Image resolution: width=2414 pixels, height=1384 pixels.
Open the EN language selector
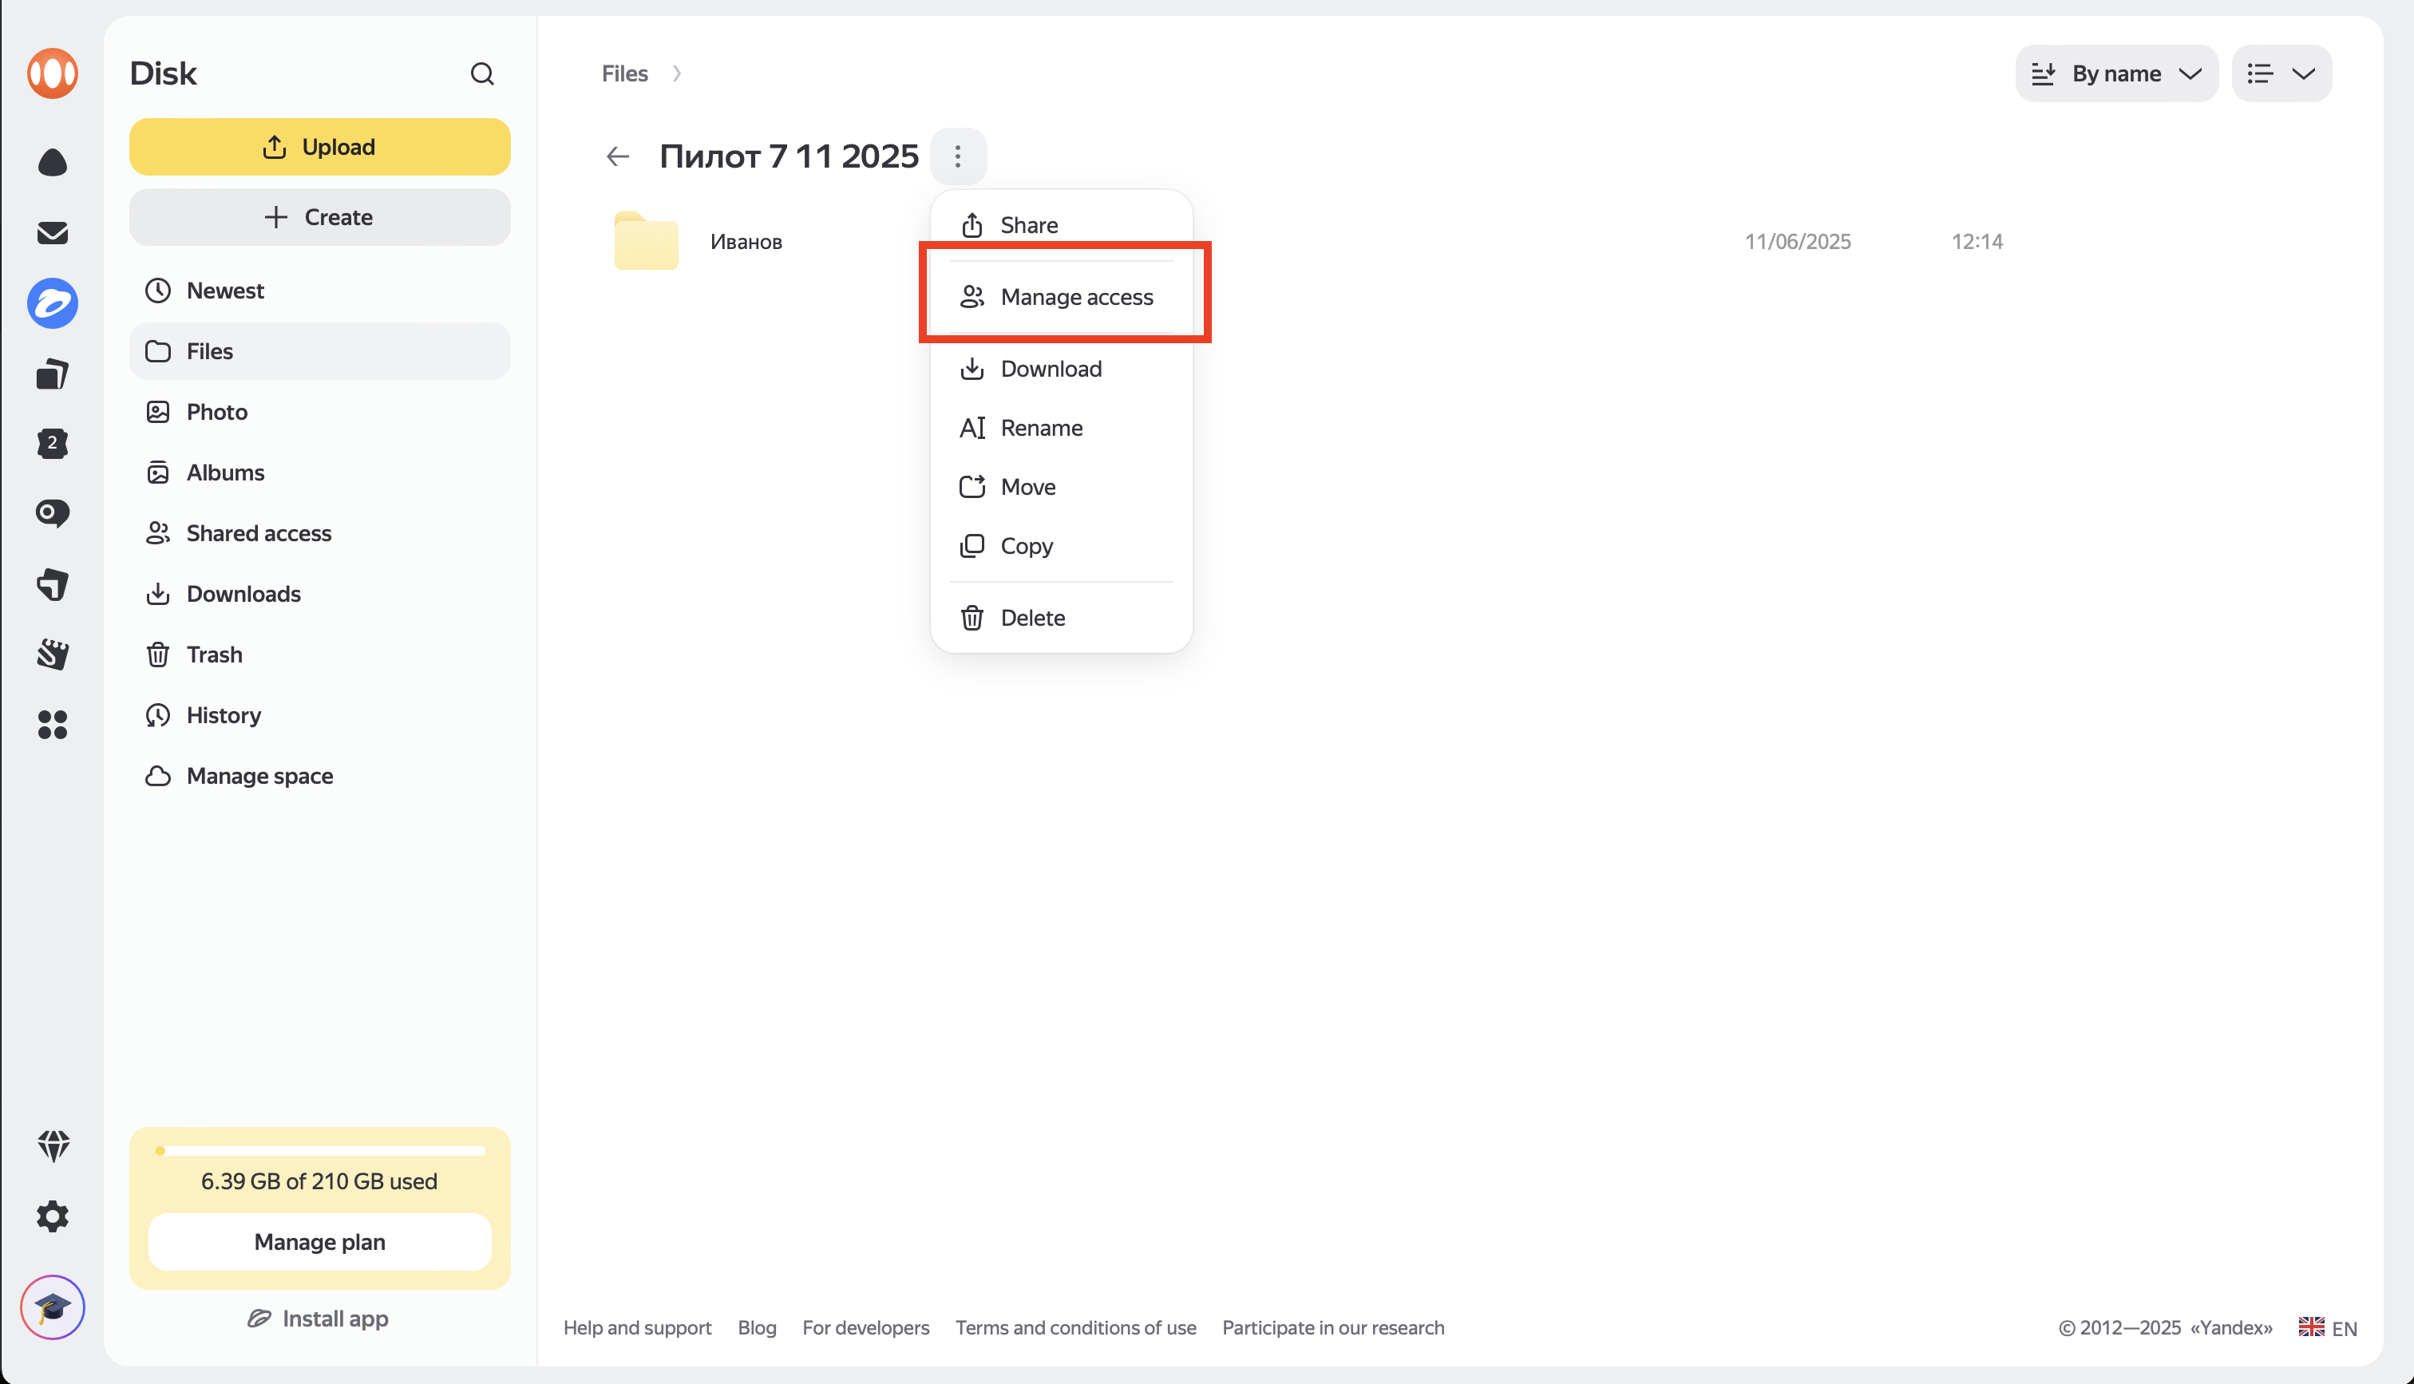pyautogui.click(x=2329, y=1328)
